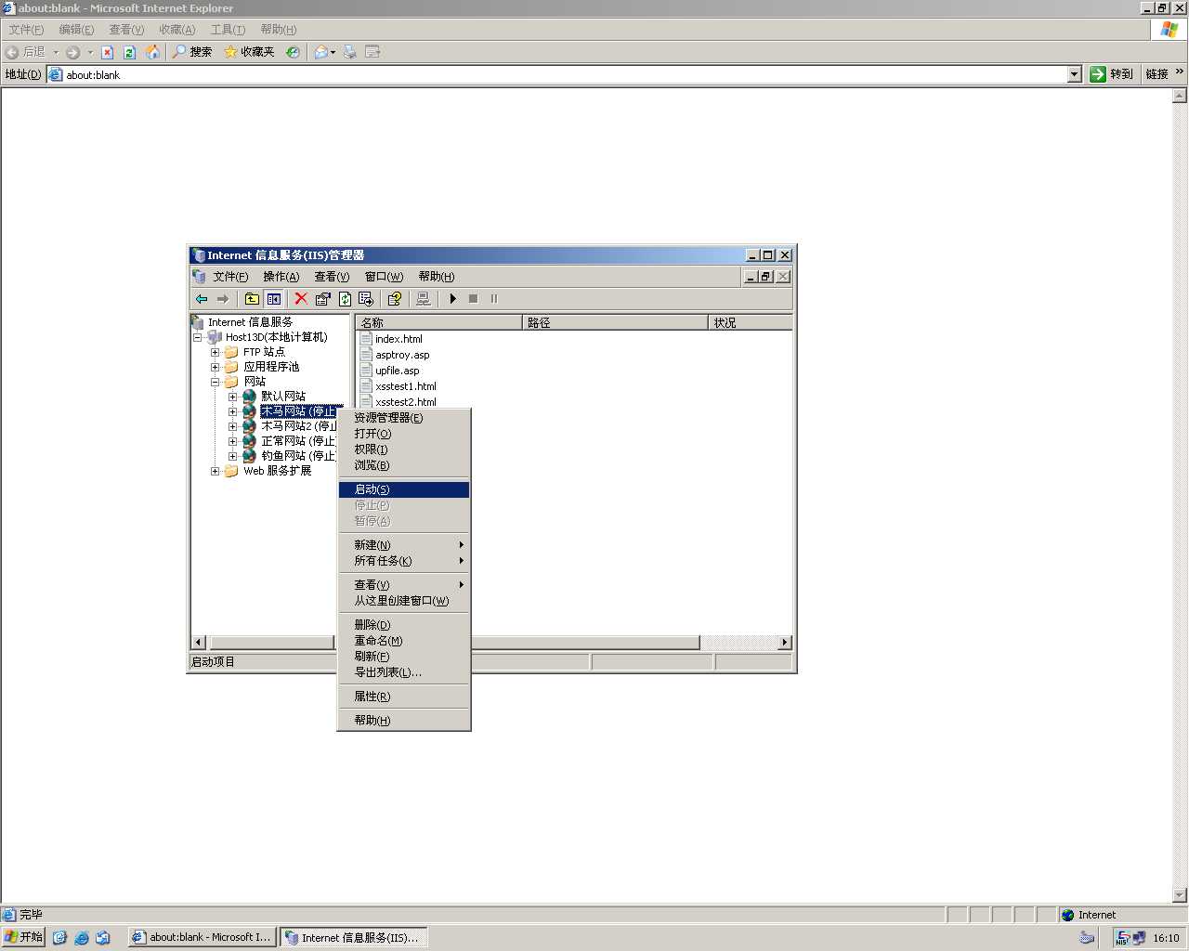Click the IIS toolbar refresh icon
This screenshot has width=1189, height=951.
(x=345, y=299)
